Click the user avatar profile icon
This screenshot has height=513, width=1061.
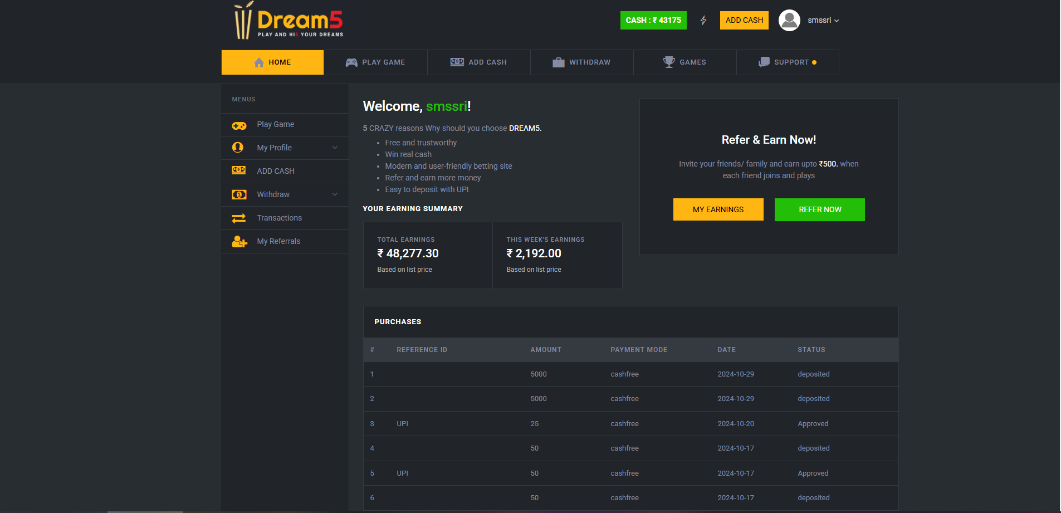[x=789, y=21]
